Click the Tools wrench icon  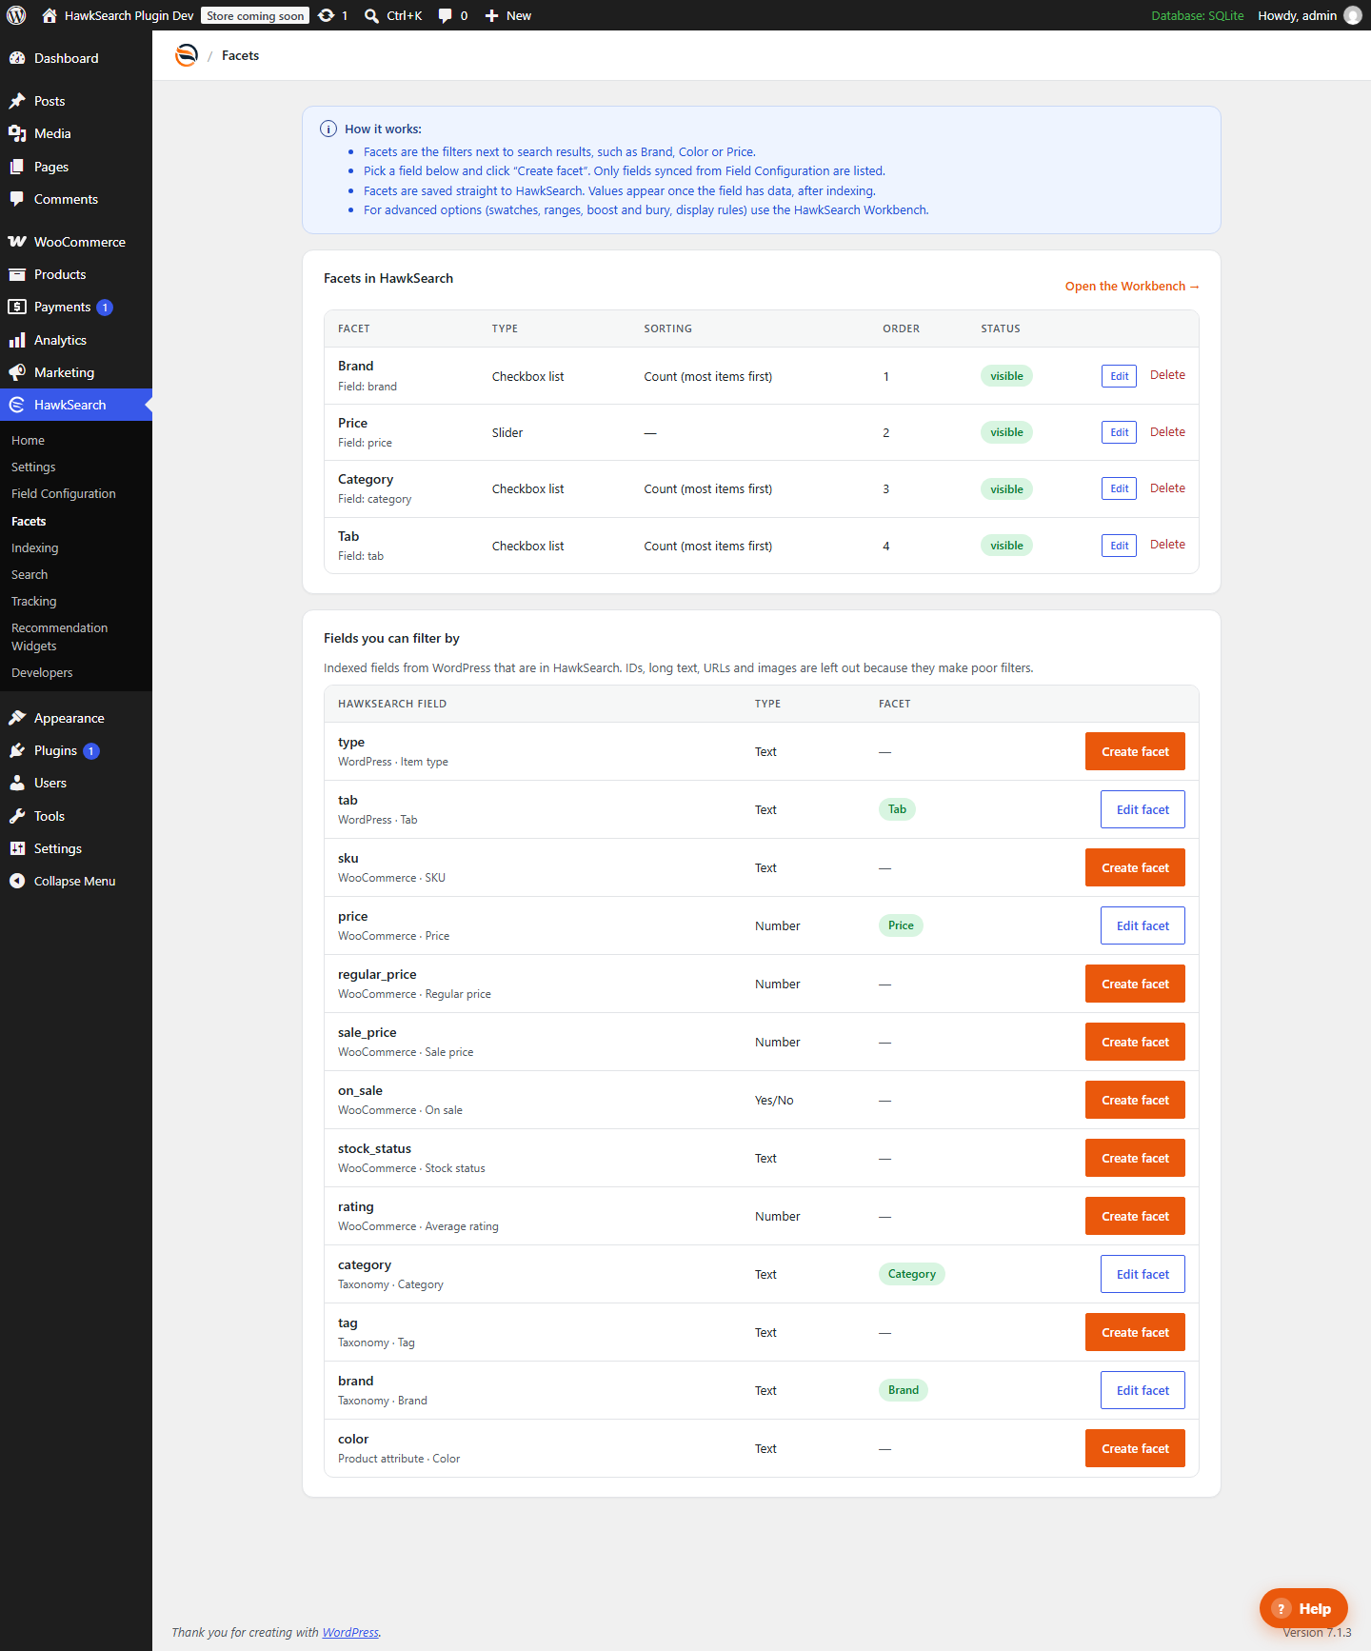tap(17, 816)
